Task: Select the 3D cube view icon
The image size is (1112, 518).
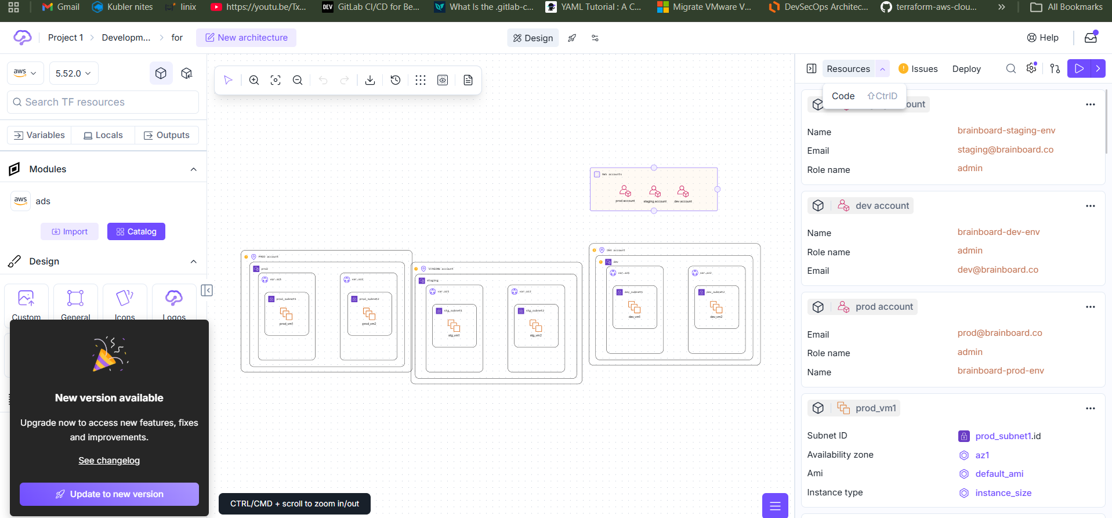Action: point(161,73)
